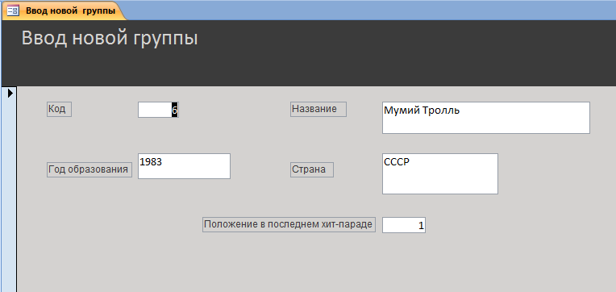The height and width of the screenshot is (292, 616).
Task: Click the 'Название' label
Action: [x=318, y=109]
